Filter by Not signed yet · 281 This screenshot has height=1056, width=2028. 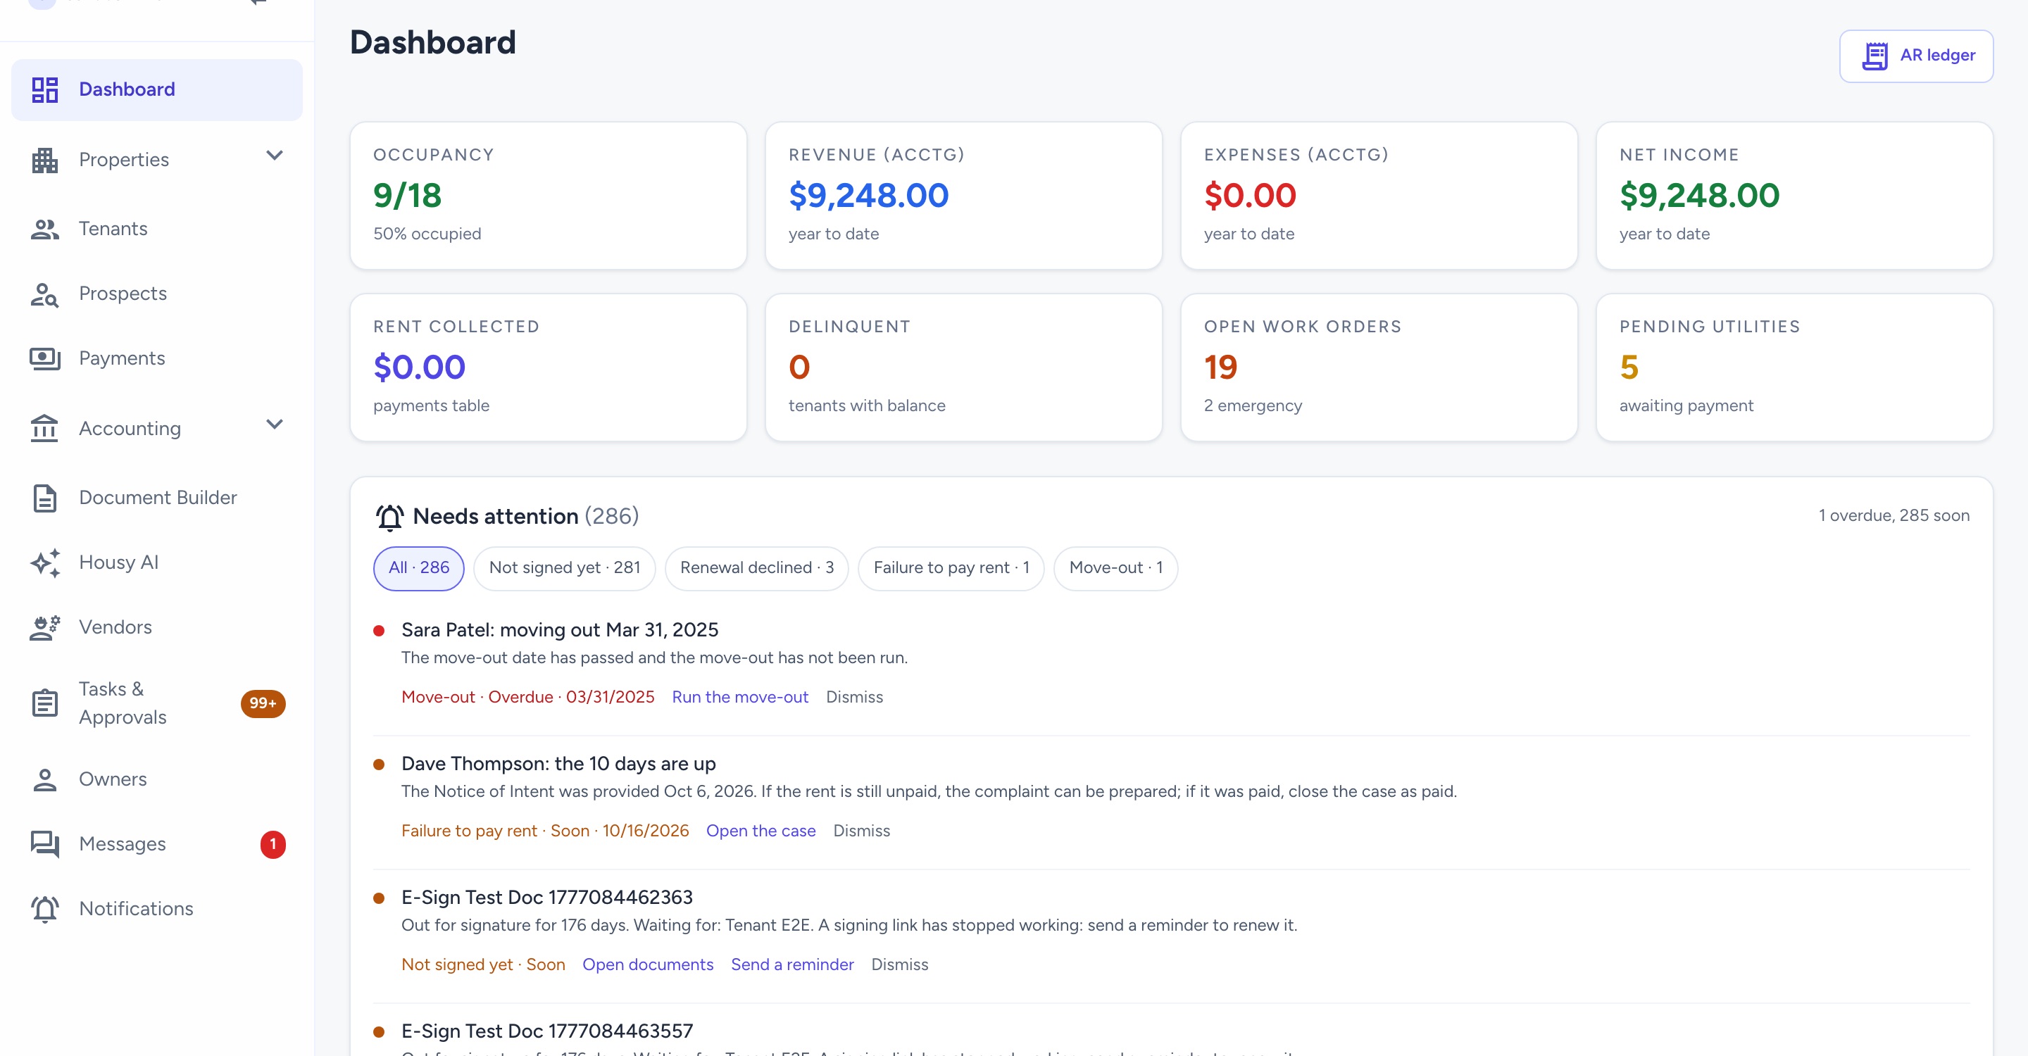click(x=565, y=568)
